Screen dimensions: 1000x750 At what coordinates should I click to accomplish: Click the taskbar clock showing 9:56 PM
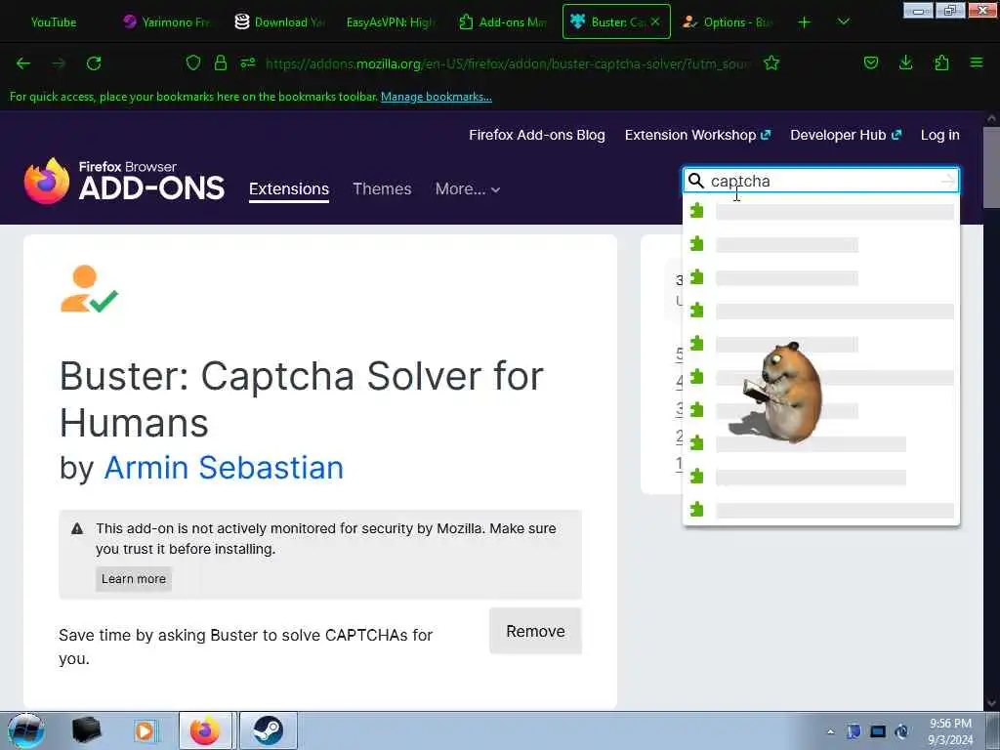pos(950,731)
